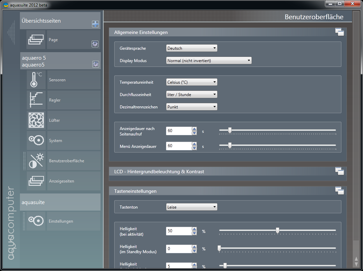Open Dezimaltrennzeichen dropdown
Screen dimensions: 363x271
192,107
